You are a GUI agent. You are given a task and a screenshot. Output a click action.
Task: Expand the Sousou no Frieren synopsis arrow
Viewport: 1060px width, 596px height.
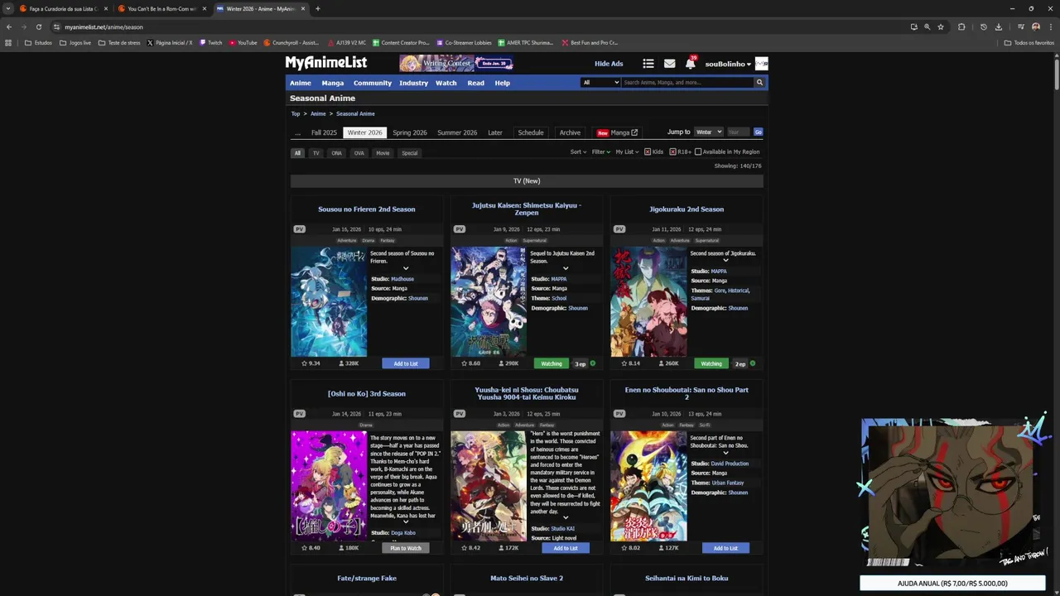[x=406, y=268]
